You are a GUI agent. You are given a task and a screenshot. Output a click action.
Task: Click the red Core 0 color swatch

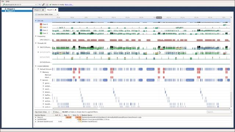(x=41, y=24)
